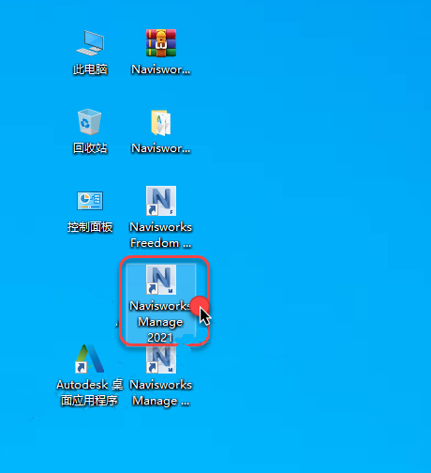The width and height of the screenshot is (431, 473).
Task: Click the Navisworks Manage 2021 label text
Action: pos(160,322)
